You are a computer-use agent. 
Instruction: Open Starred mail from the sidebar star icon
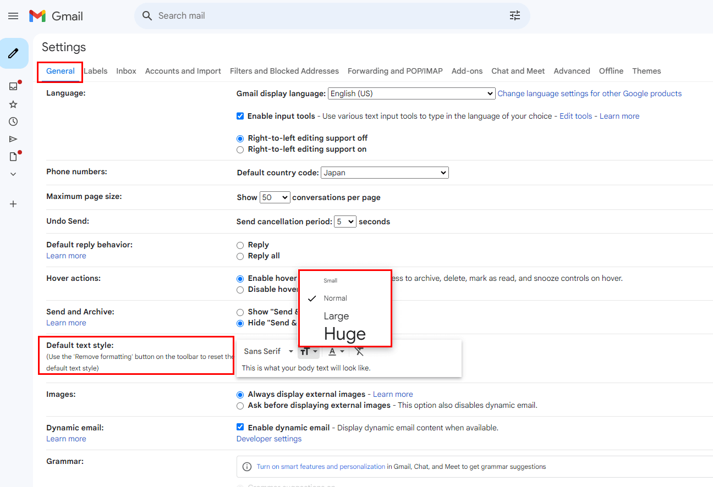(13, 104)
